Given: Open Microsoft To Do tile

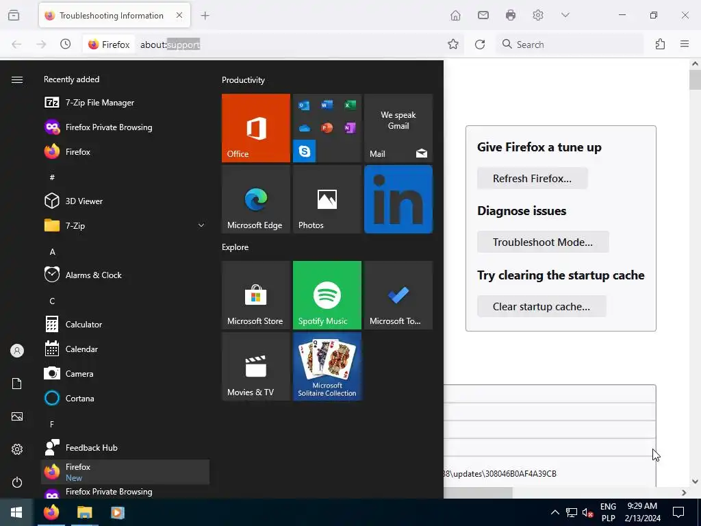Looking at the screenshot, I should click(x=398, y=295).
